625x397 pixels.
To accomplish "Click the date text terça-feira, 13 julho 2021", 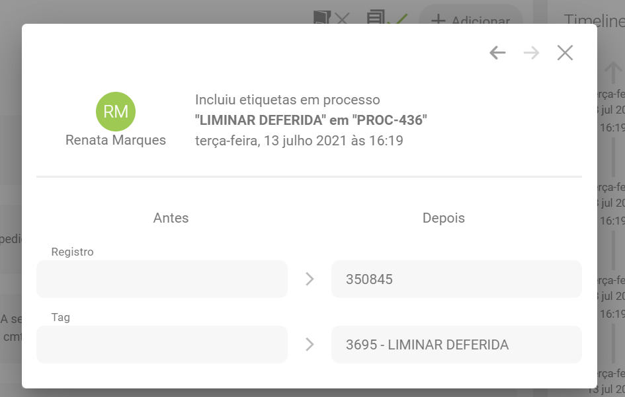I will coord(299,140).
